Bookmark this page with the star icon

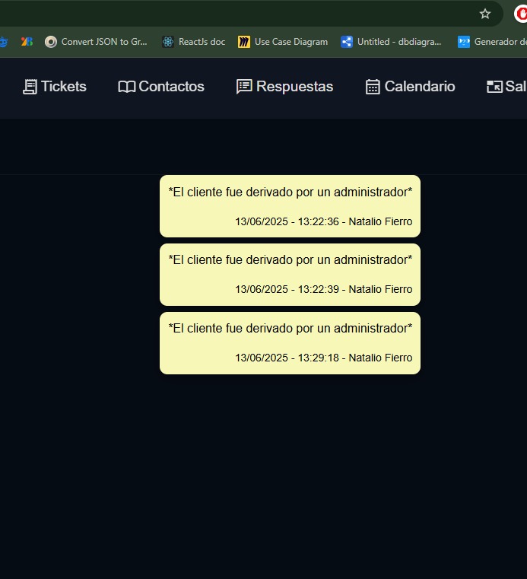click(x=485, y=14)
